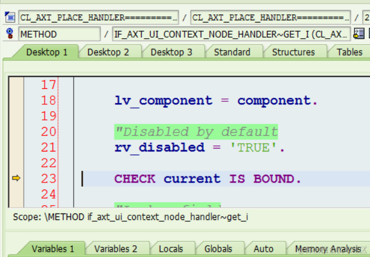The height and width of the screenshot is (257, 370).
Task: Click the yellow current-line arrow at line 23
Action: pos(16,178)
